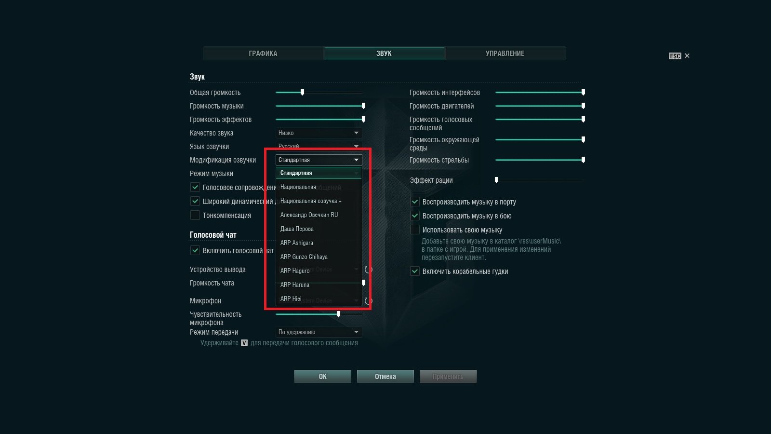Image resolution: width=771 pixels, height=434 pixels.
Task: Open Язык озвучки dropdown
Action: [x=319, y=146]
